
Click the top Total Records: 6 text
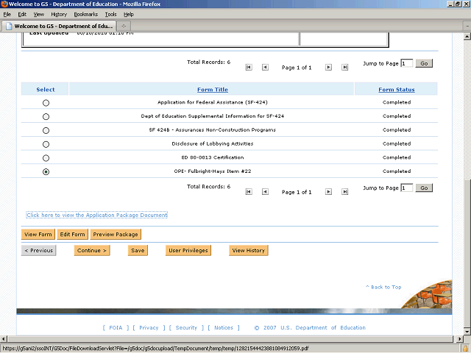click(x=208, y=62)
